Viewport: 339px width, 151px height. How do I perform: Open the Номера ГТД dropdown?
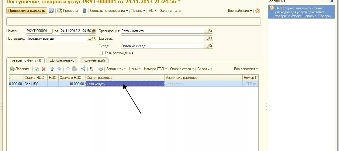click(x=155, y=69)
